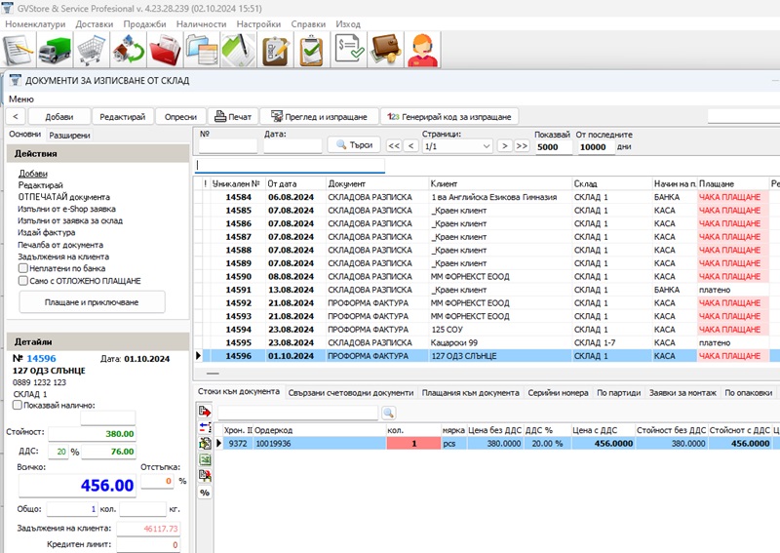Screen dimensions: 780x553
Task: Toggle Само с ОТЛОЖЕНО ПЛАЩАНЕ checkbox
Action: (x=22, y=281)
